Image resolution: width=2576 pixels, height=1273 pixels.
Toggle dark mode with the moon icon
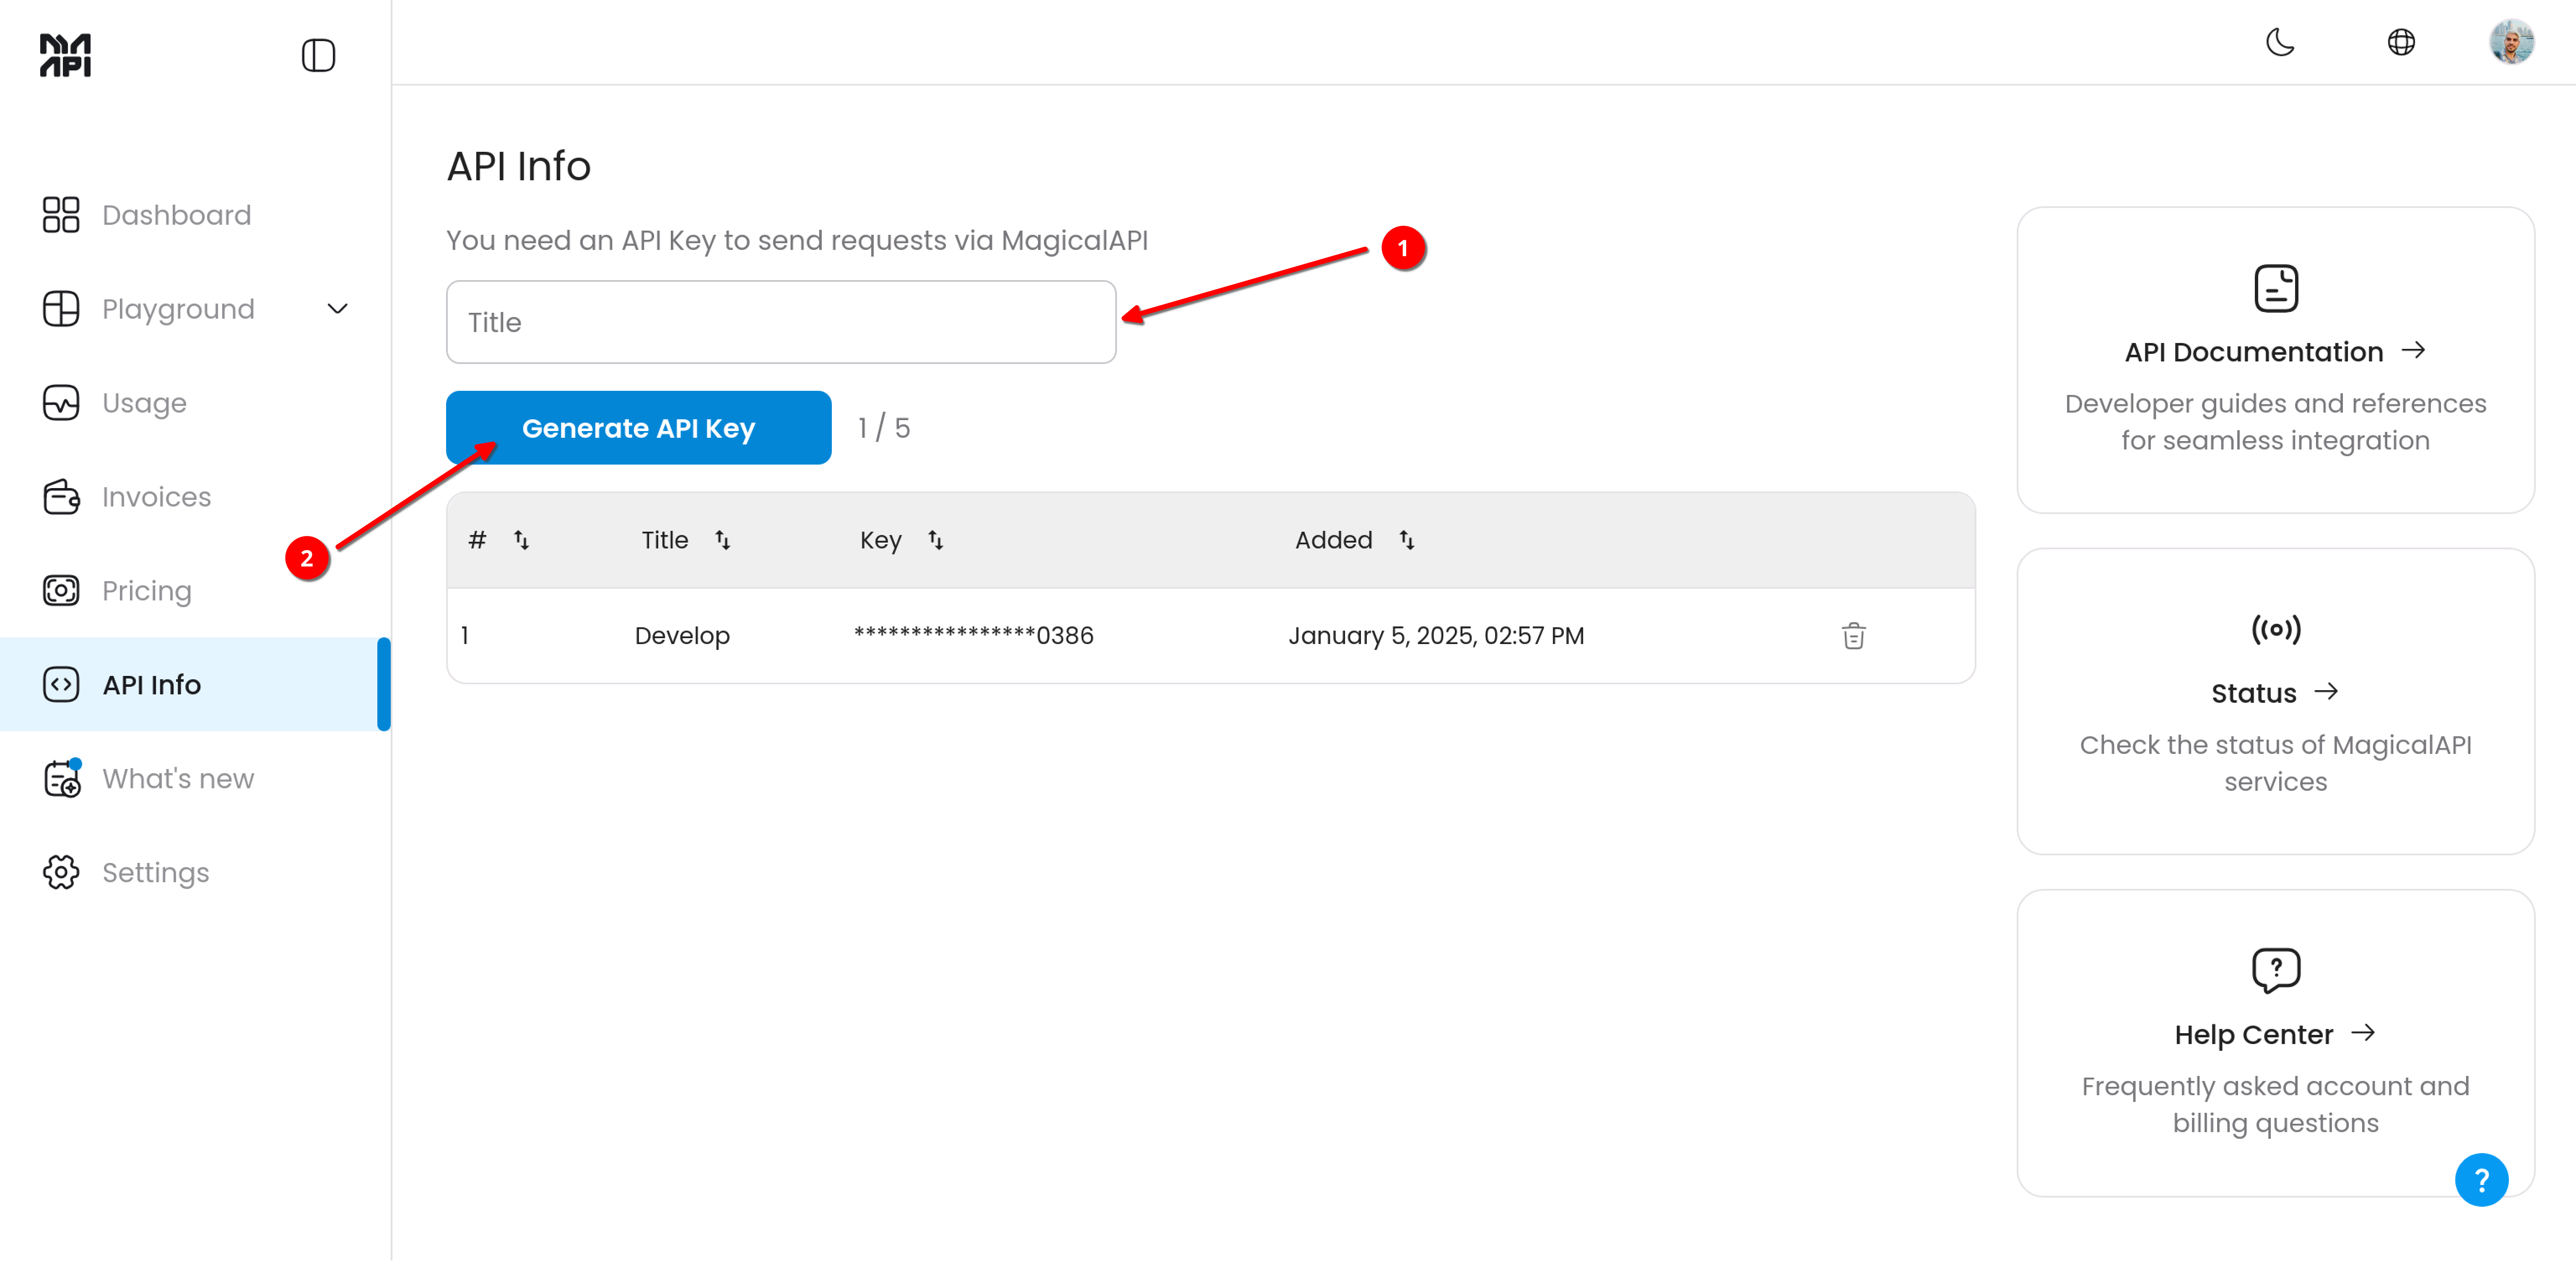2280,42
